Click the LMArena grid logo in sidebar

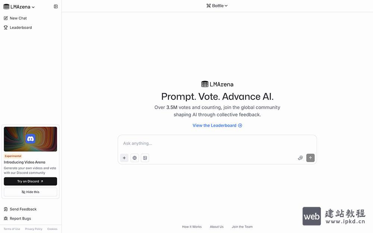tap(6, 7)
